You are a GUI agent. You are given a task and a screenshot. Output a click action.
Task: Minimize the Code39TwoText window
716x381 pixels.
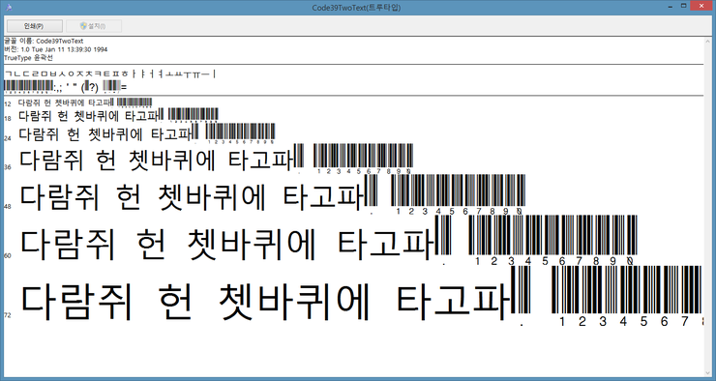click(x=671, y=7)
